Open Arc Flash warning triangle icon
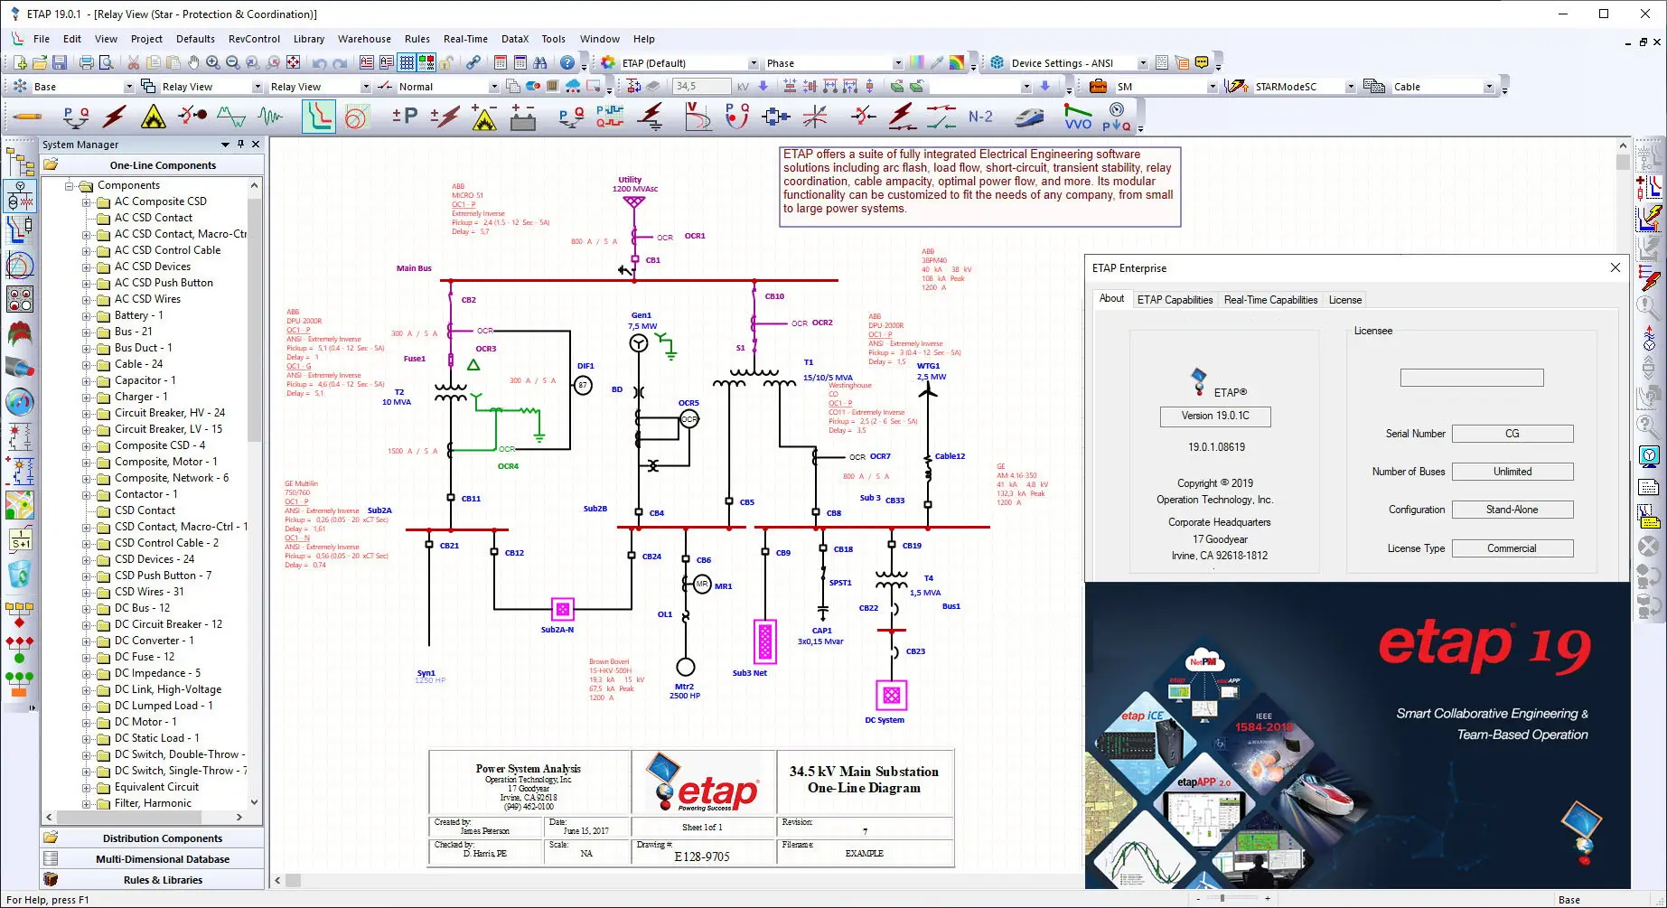Image resolution: width=1667 pixels, height=908 pixels. tap(154, 117)
